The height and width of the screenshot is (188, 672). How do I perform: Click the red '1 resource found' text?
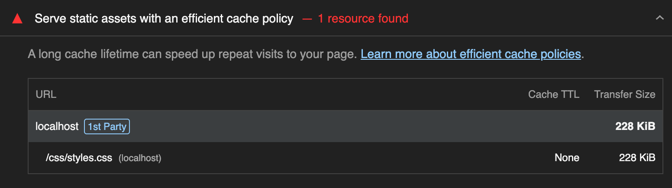pos(363,19)
